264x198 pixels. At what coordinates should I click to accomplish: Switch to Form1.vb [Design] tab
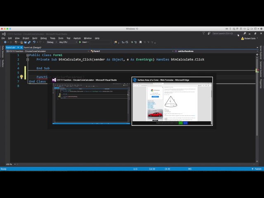tap(33, 47)
